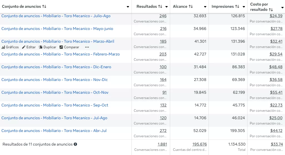Click the Gráficos bar chart icon
The image size is (285, 155).
pyautogui.click(x=3, y=47)
